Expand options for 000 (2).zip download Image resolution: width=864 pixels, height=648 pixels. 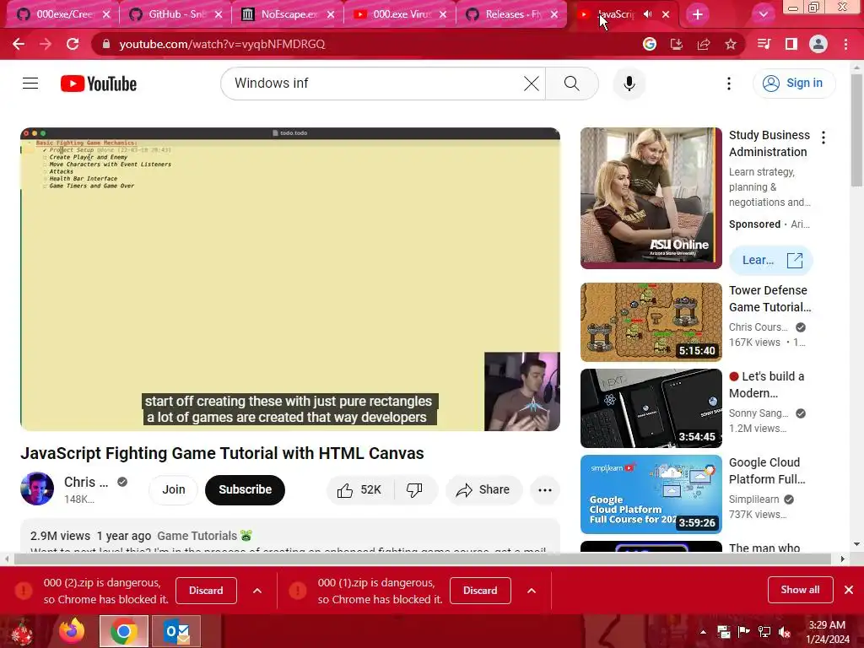pos(256,591)
